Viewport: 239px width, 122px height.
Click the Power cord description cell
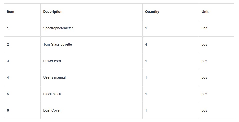pyautogui.click(x=52, y=61)
